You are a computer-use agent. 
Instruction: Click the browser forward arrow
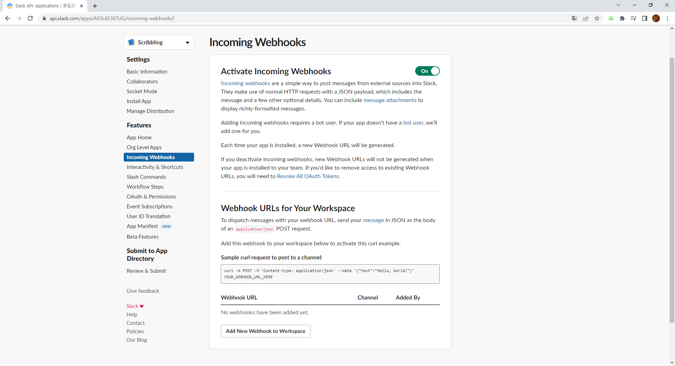[19, 18]
